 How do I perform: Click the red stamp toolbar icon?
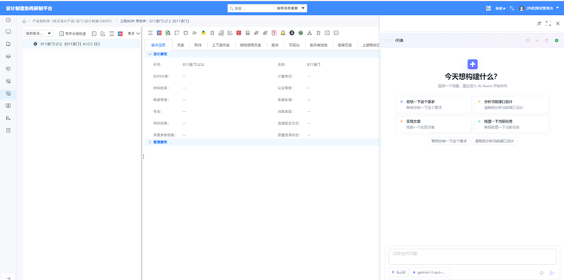[x=239, y=33]
